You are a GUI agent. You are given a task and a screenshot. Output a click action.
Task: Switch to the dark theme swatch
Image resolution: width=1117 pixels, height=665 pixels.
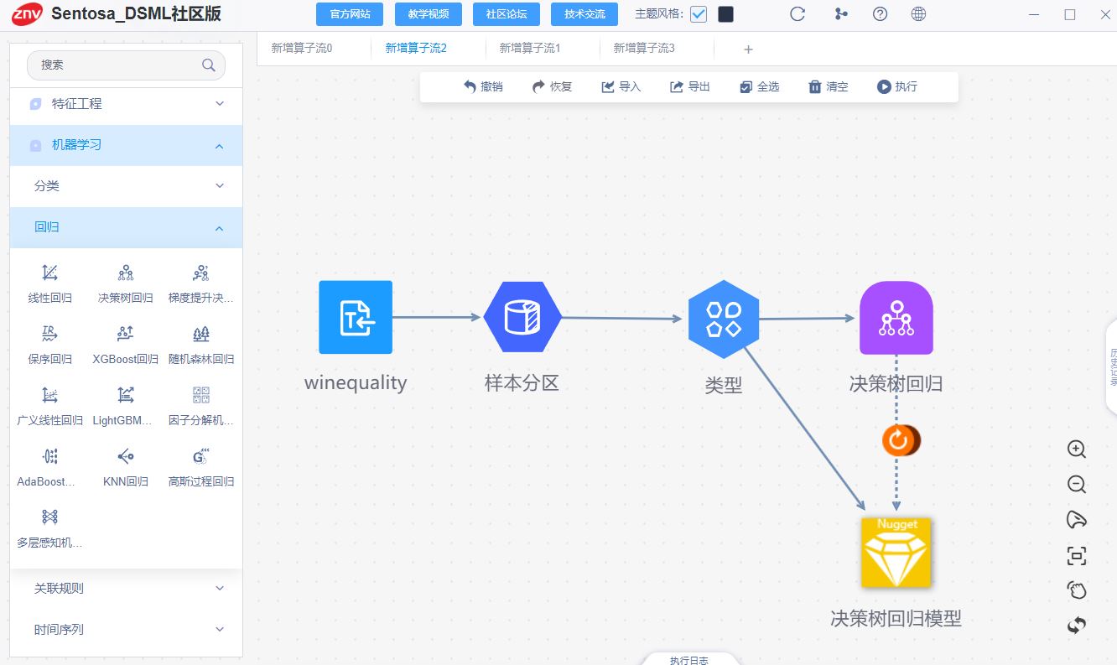(725, 14)
